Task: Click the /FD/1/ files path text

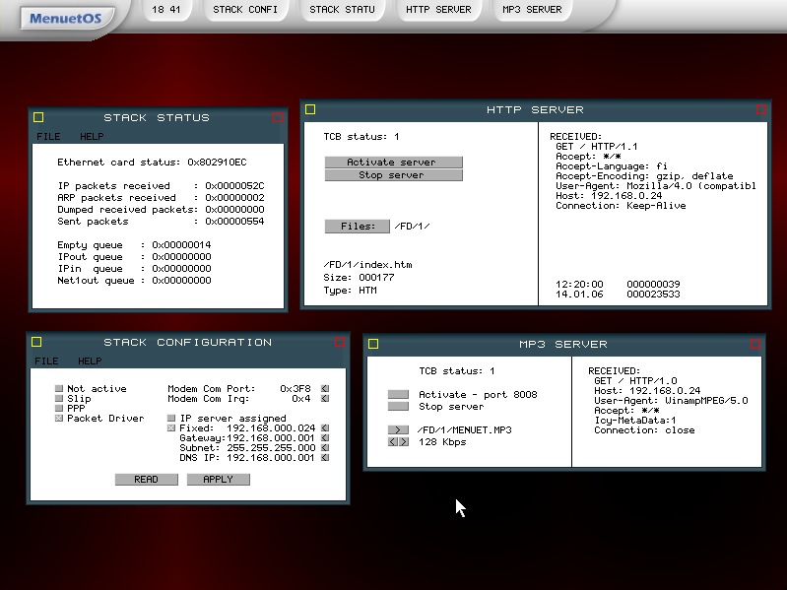Action: (412, 227)
